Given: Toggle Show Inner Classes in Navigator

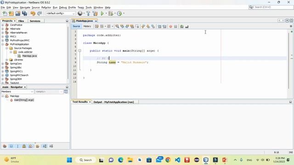Looking at the screenshot, I should (x=31, y=146).
